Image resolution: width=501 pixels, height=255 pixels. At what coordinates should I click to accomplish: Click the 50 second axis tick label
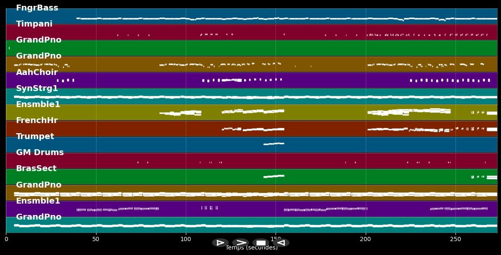[x=96, y=239]
